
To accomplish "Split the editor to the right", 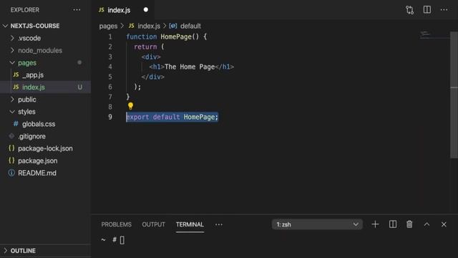I will tap(427, 9).
